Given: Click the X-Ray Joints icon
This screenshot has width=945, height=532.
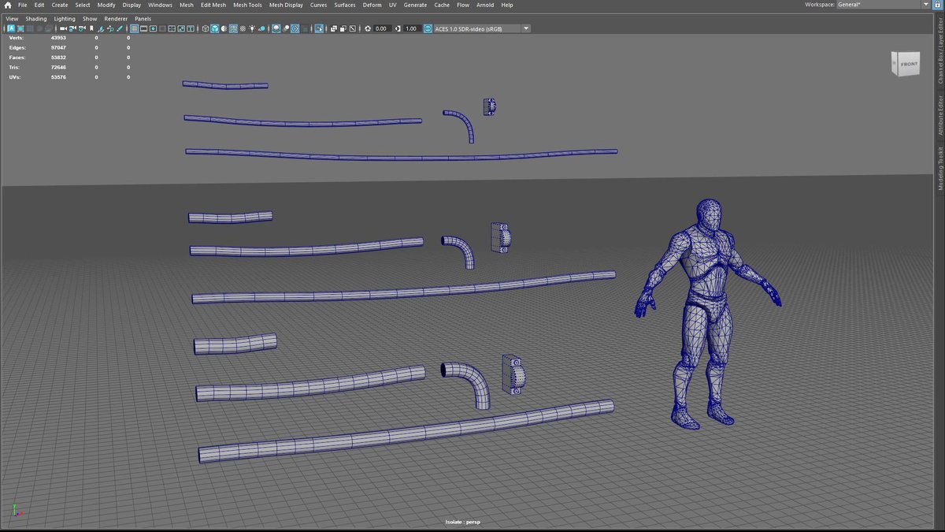Looking at the screenshot, I should [353, 28].
